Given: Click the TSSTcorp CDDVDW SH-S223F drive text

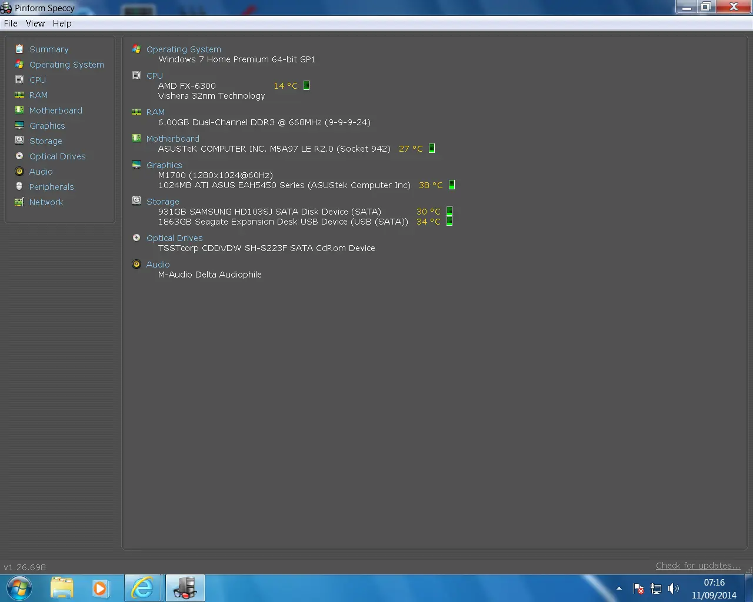Looking at the screenshot, I should coord(266,248).
